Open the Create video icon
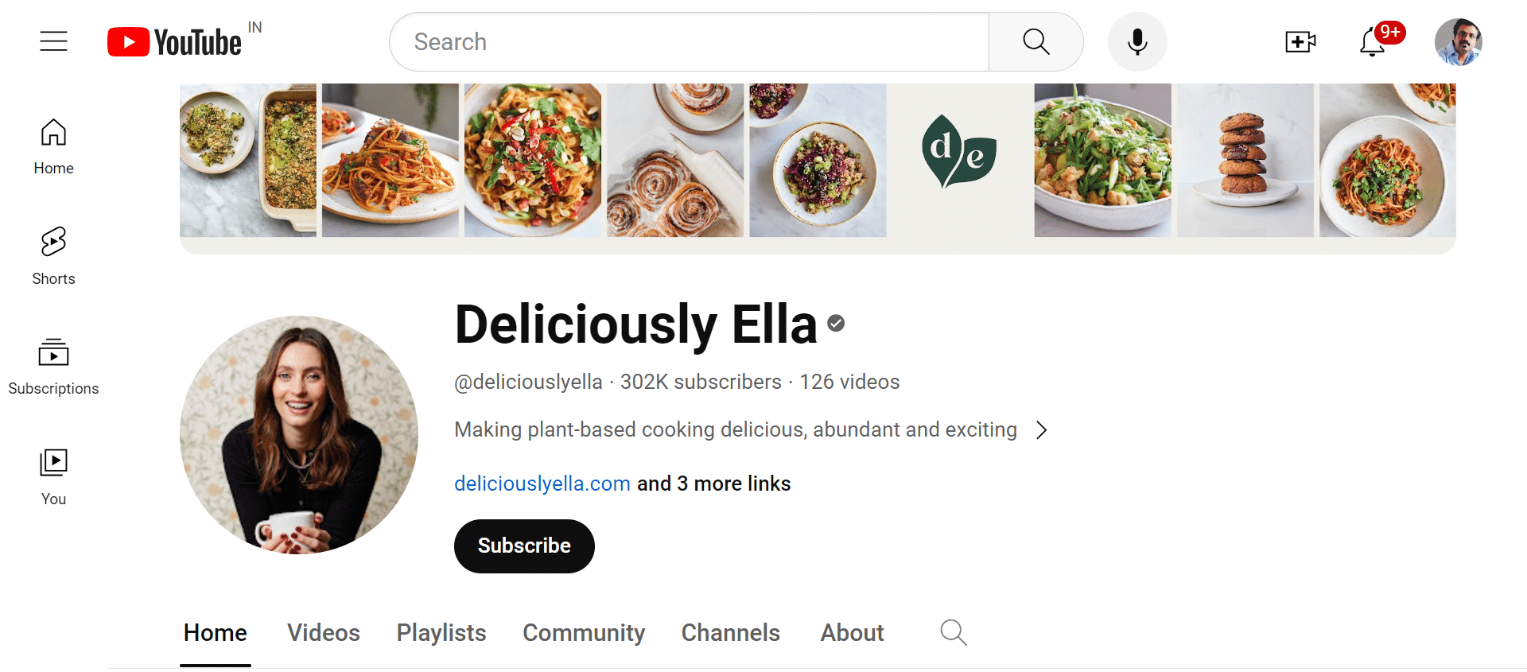 click(1300, 42)
